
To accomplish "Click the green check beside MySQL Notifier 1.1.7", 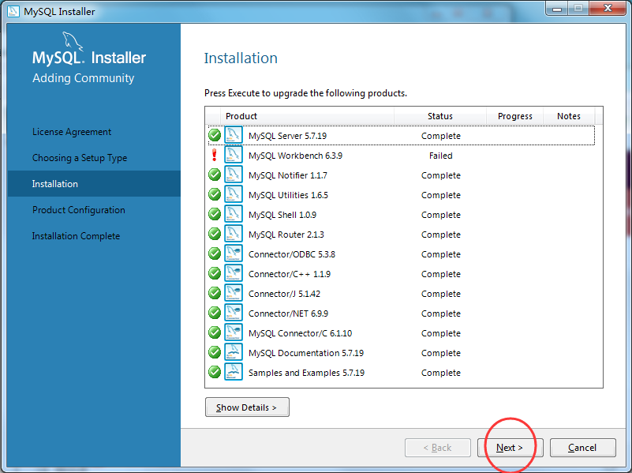I will click(x=215, y=175).
